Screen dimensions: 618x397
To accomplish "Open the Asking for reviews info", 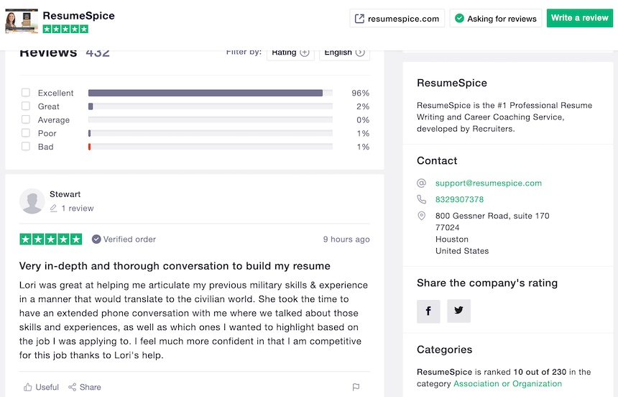I will pyautogui.click(x=495, y=19).
